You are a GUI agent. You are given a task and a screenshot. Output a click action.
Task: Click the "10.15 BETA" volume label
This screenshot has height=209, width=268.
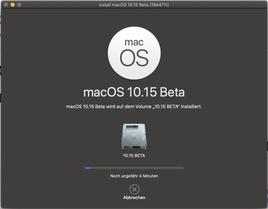click(x=134, y=155)
